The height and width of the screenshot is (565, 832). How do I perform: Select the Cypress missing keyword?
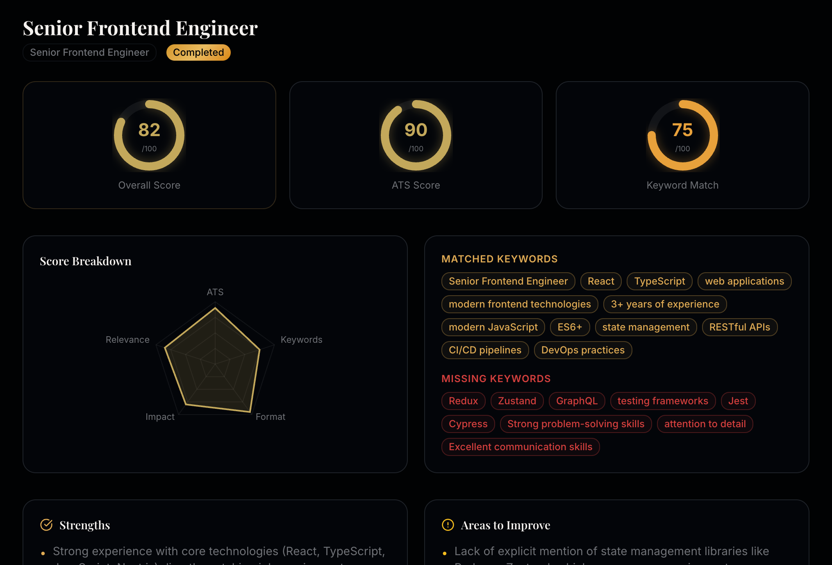pos(468,424)
